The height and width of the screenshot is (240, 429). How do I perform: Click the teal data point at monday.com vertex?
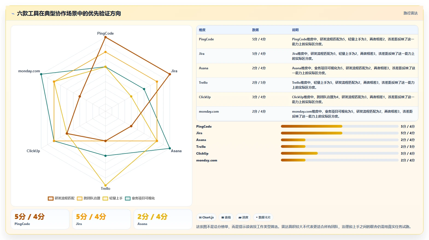[41, 74]
